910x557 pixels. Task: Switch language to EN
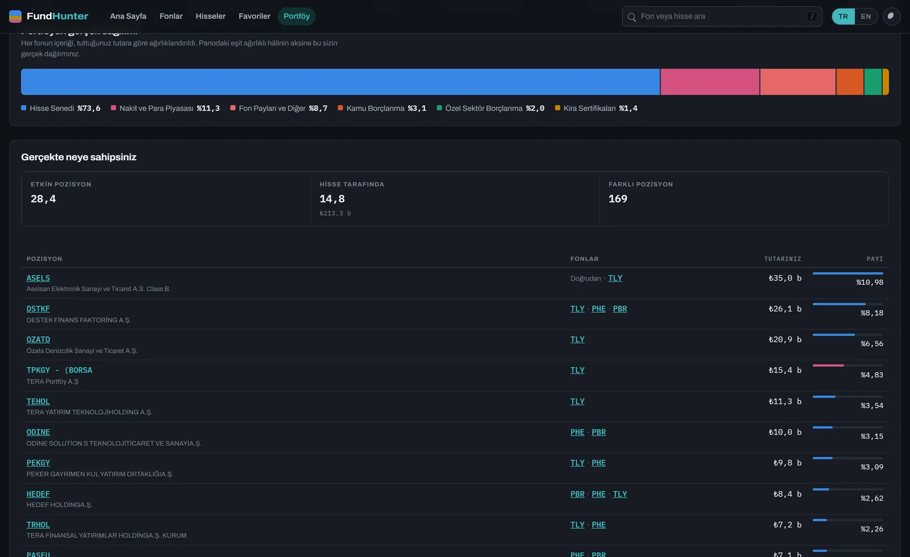tap(866, 16)
